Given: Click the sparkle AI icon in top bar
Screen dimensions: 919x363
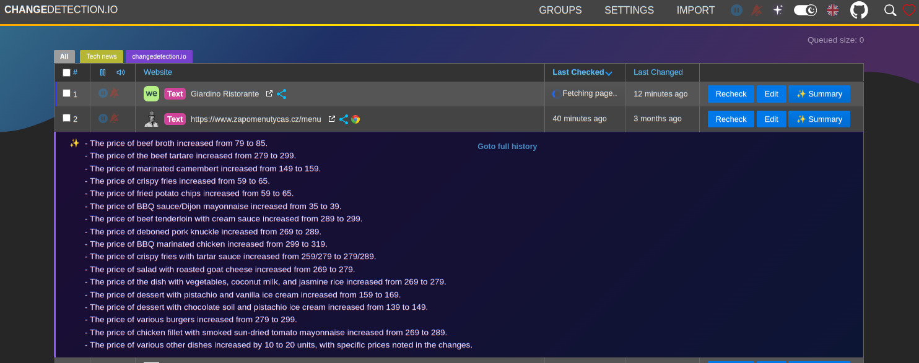Looking at the screenshot, I should tap(777, 10).
